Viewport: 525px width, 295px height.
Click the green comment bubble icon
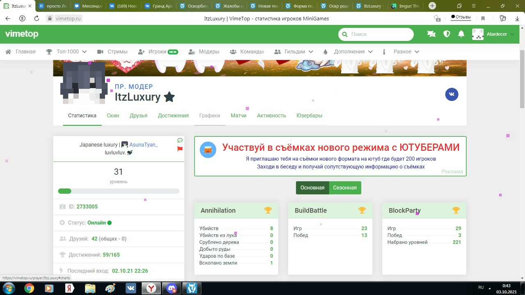[180, 141]
